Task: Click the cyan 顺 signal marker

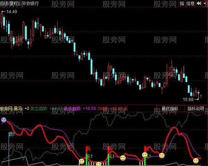Action: pos(11,134)
